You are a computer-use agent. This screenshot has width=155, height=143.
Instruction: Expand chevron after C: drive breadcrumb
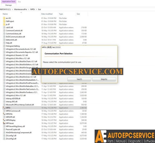click(x=12, y=9)
